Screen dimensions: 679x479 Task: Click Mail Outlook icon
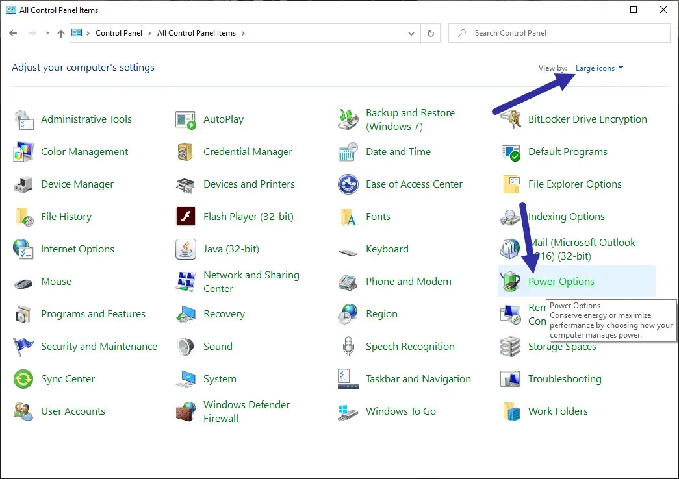coord(511,249)
